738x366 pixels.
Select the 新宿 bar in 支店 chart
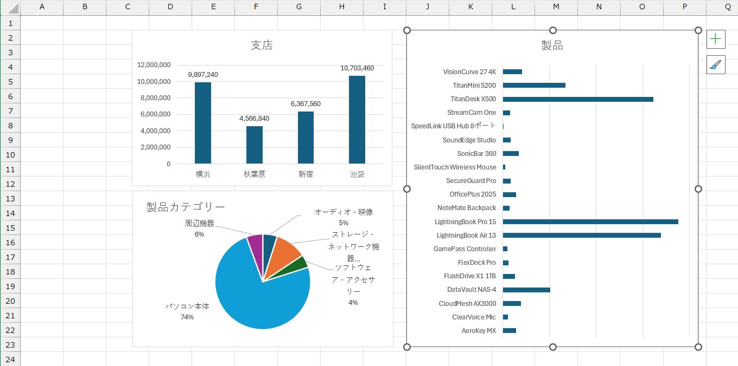306,138
